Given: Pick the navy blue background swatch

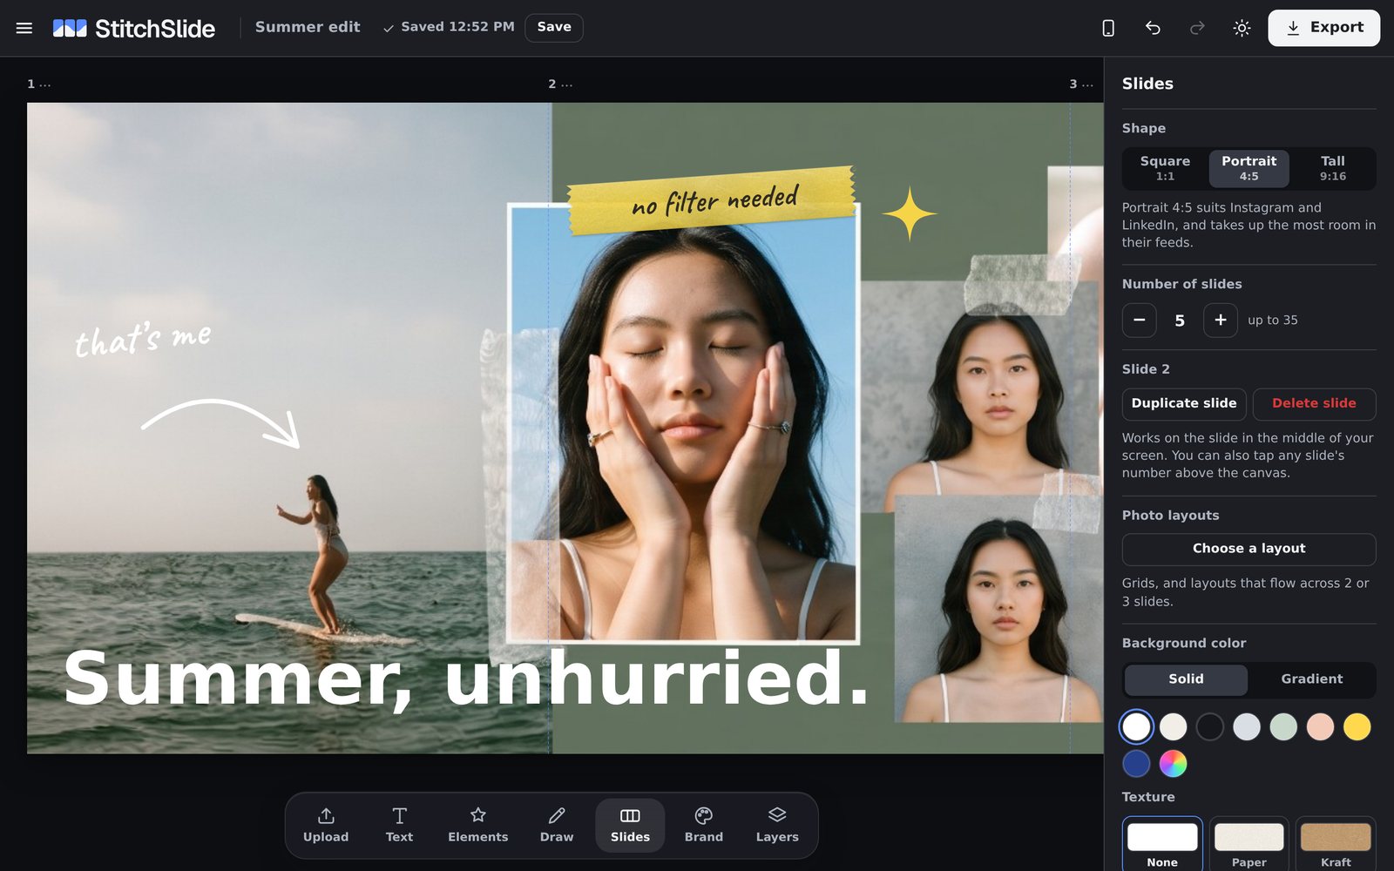Looking at the screenshot, I should click(1136, 763).
